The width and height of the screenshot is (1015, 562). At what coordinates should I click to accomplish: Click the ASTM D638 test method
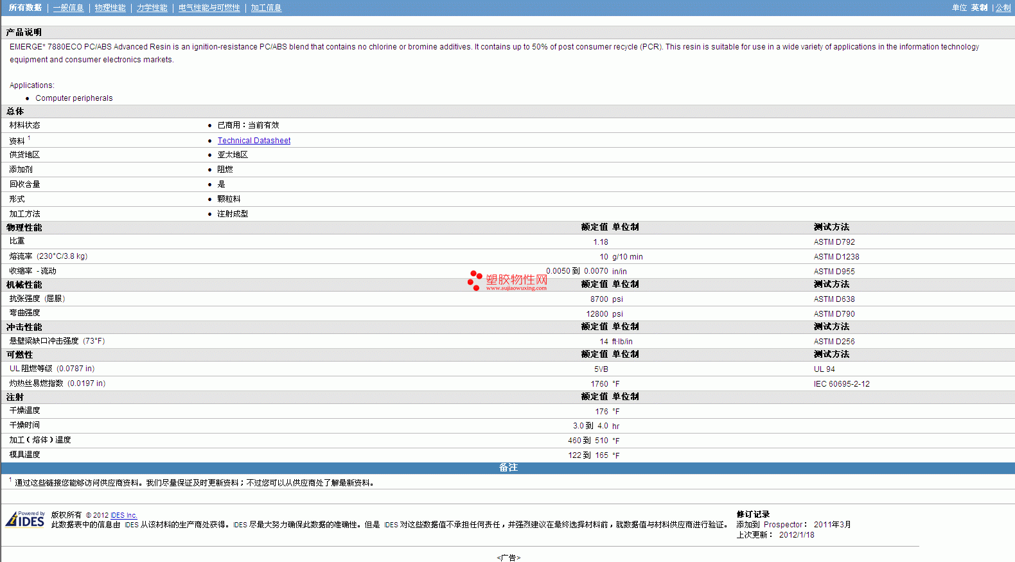834,299
